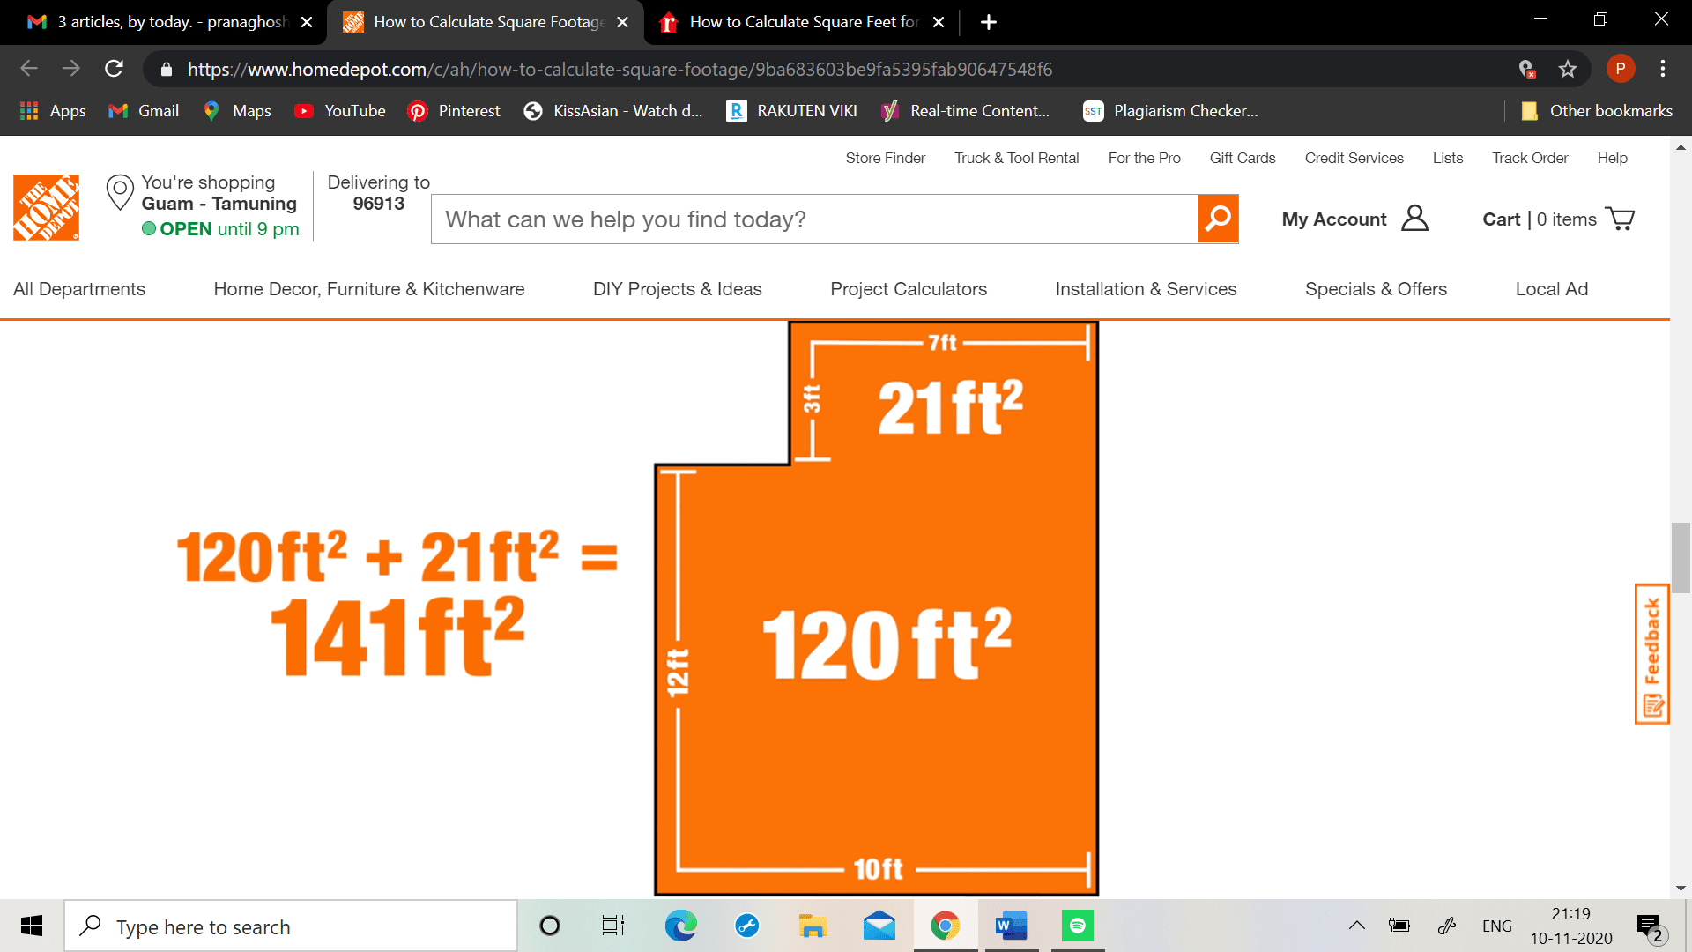Open the Project Calculators menu
This screenshot has height=952, width=1692.
(908, 289)
